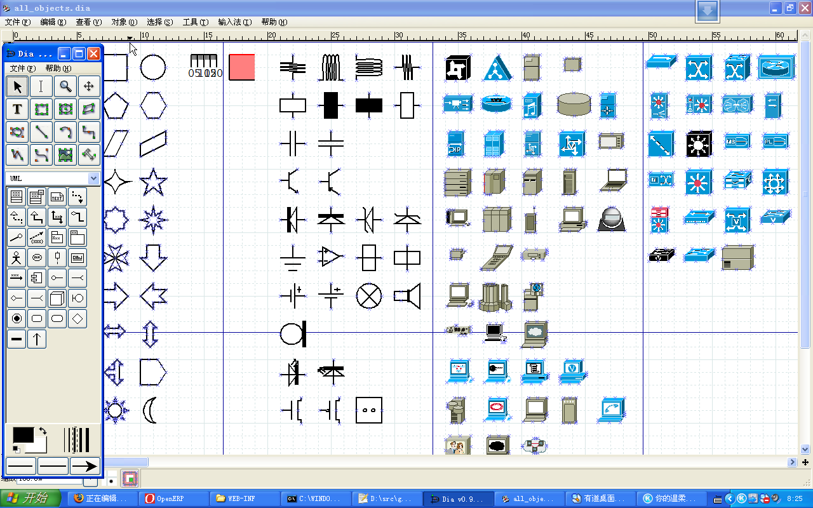Image resolution: width=813 pixels, height=508 pixels.
Task: Click the swap foreground/background colors arrow
Action: pyautogui.click(x=42, y=431)
